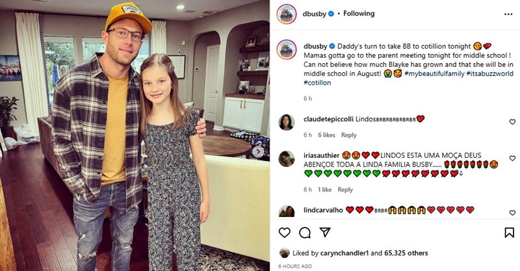
Task: Reply to claudetepiccolli's comment
Action: tap(349, 135)
